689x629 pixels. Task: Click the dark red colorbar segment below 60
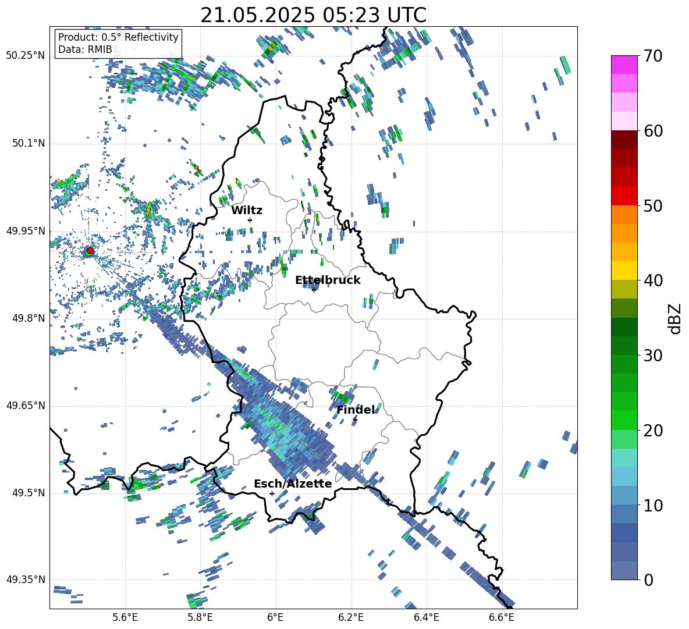point(624,140)
